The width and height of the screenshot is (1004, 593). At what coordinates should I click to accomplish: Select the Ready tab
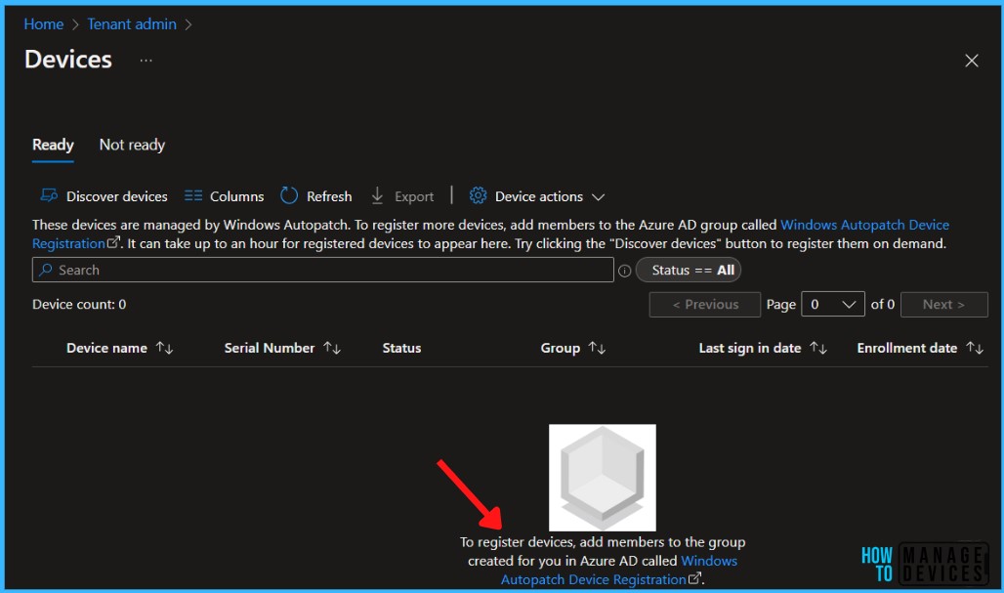(53, 144)
